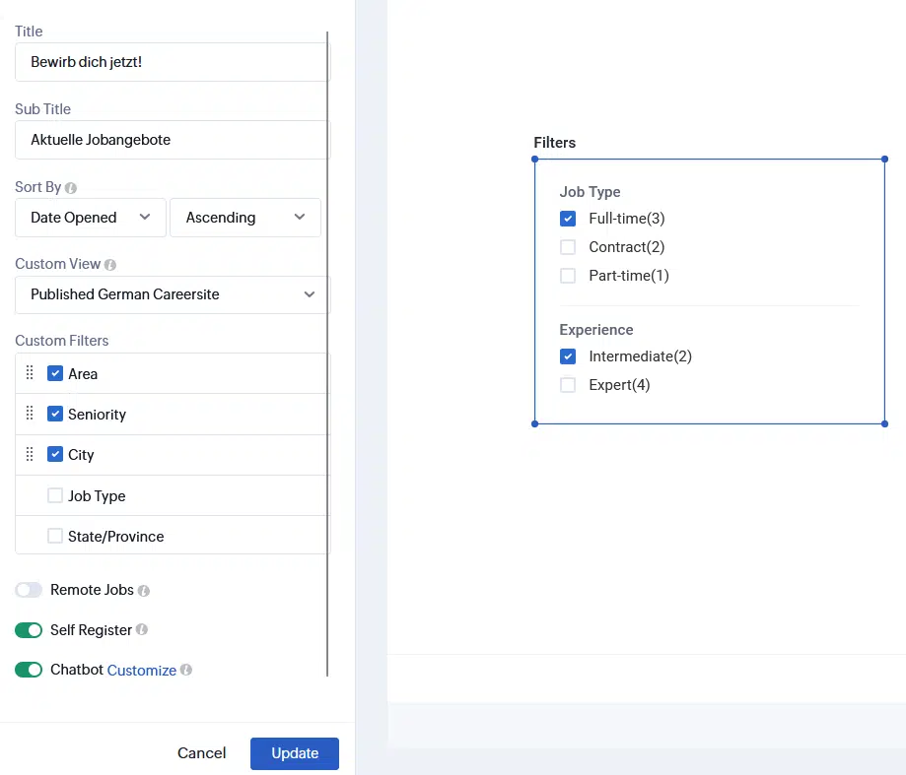The image size is (906, 775).
Task: Enable the Job Type custom filter
Action: [55, 495]
